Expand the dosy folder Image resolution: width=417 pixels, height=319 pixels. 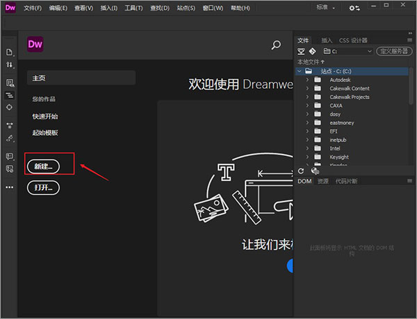point(307,114)
